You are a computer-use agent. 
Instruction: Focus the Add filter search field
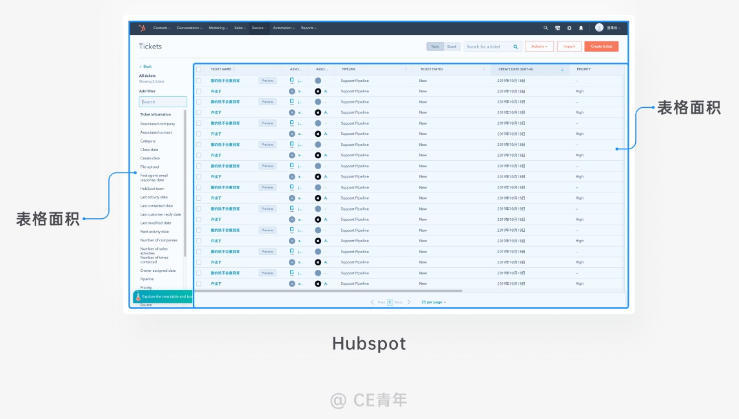(x=163, y=102)
